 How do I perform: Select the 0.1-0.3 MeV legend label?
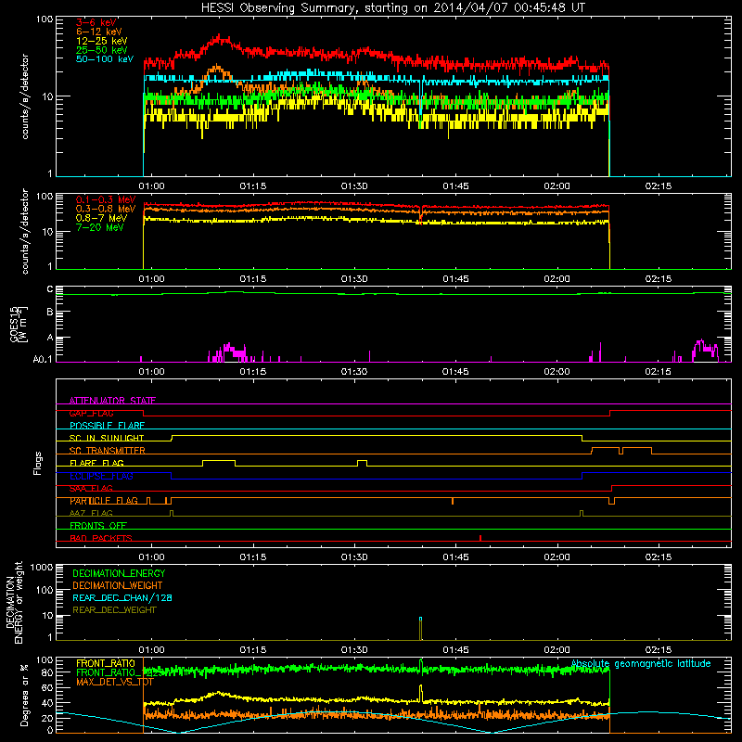(x=106, y=199)
